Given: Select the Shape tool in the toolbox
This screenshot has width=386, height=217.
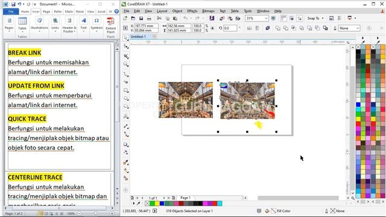Looking at the screenshot, I should tap(126, 47).
